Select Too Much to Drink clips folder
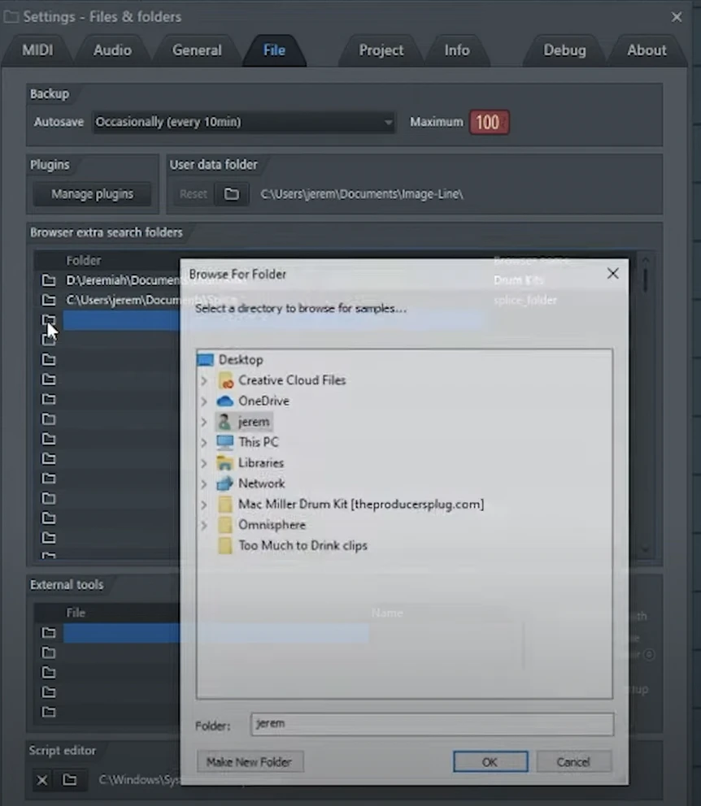 (303, 545)
